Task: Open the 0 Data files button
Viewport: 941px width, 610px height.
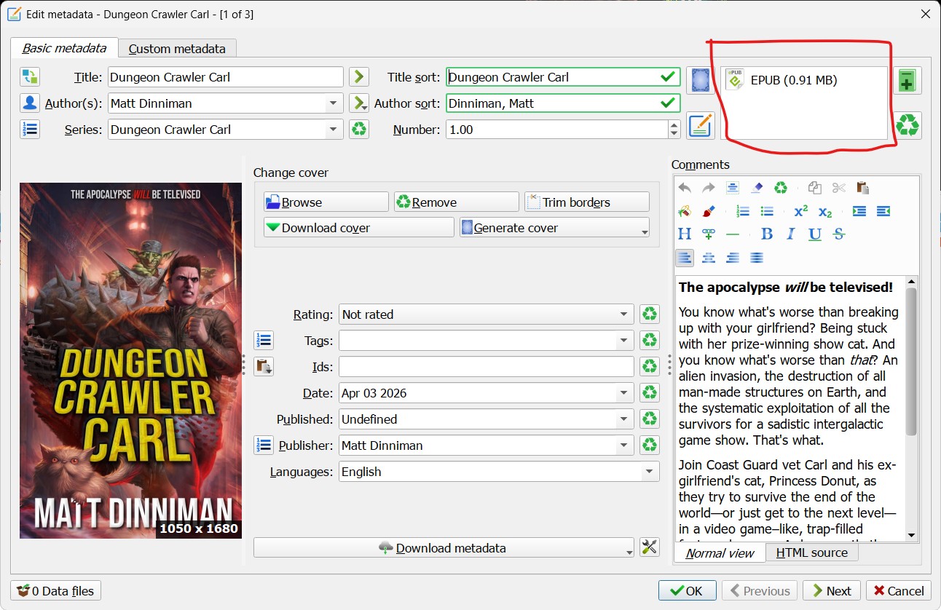Action: point(56,590)
